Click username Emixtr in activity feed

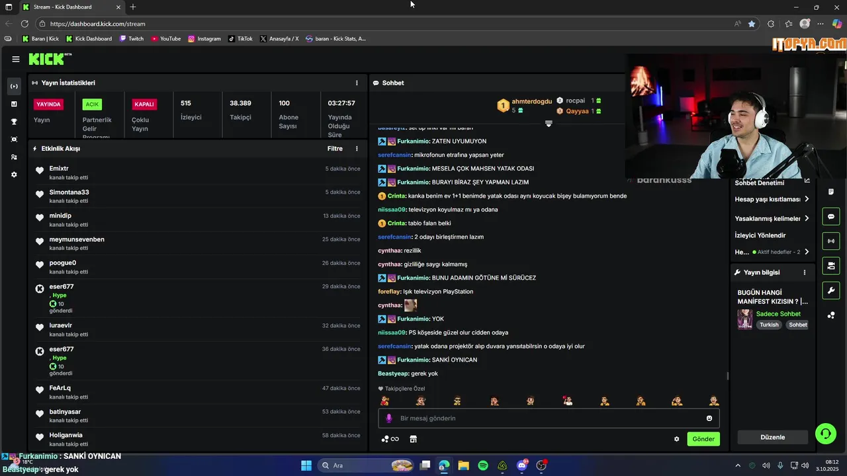click(59, 169)
